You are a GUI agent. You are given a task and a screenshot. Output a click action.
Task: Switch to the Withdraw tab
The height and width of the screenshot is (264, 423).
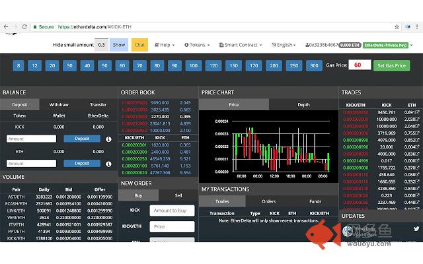pos(59,104)
